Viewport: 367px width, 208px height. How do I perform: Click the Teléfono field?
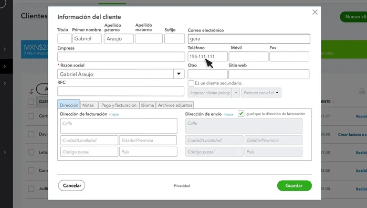(207, 57)
